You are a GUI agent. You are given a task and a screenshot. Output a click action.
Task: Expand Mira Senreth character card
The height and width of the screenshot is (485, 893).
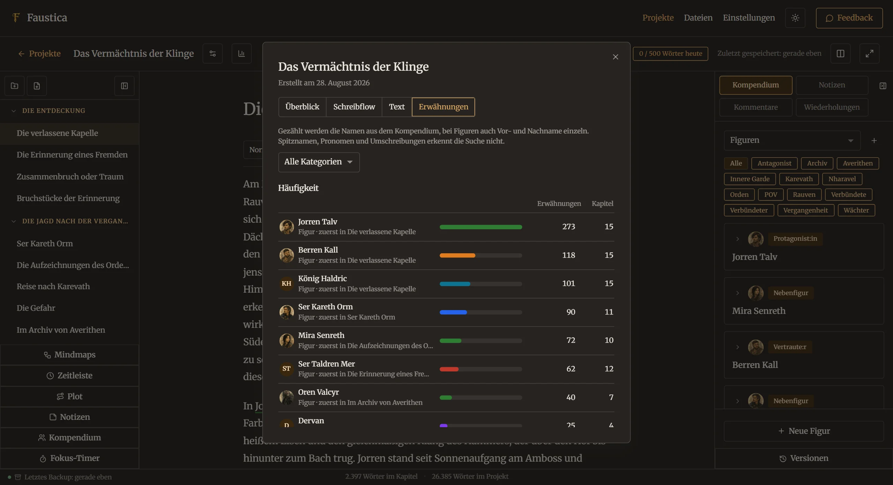point(737,293)
